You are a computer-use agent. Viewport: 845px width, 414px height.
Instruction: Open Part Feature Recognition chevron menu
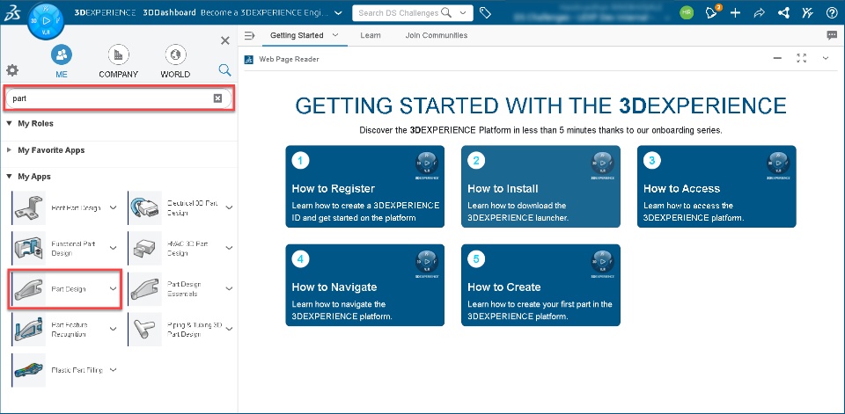point(114,329)
